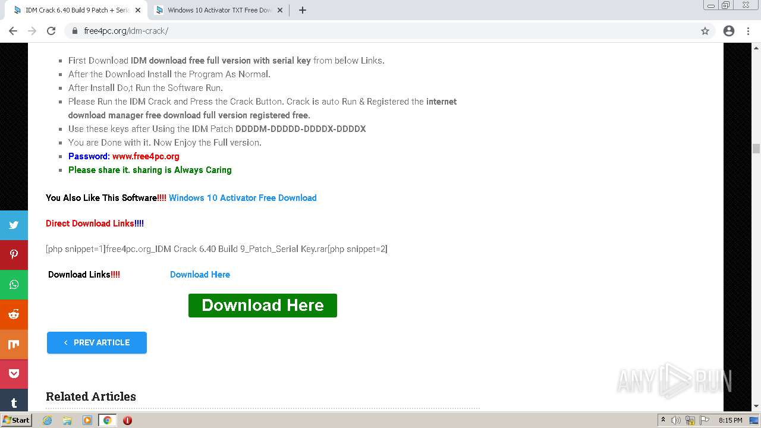The height and width of the screenshot is (428, 761).
Task: Share page via WhatsApp sidebar icon
Action: (x=14, y=285)
